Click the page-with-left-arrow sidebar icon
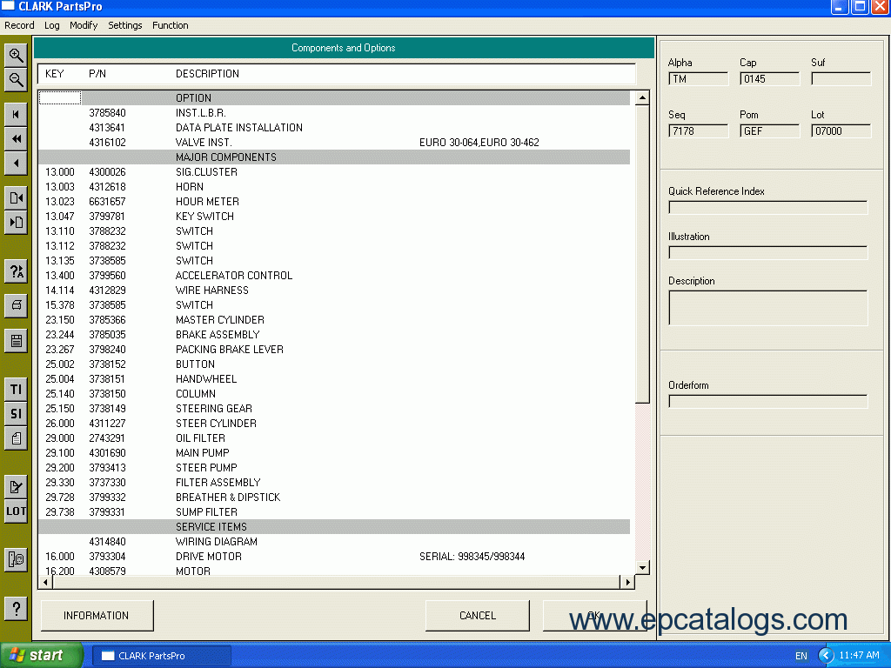 point(16,197)
